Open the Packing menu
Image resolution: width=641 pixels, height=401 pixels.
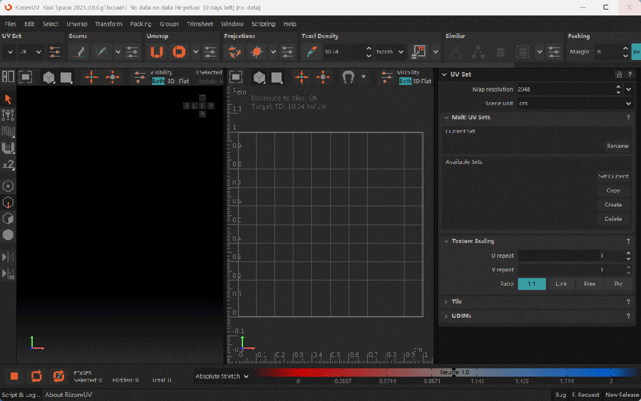[x=141, y=24]
